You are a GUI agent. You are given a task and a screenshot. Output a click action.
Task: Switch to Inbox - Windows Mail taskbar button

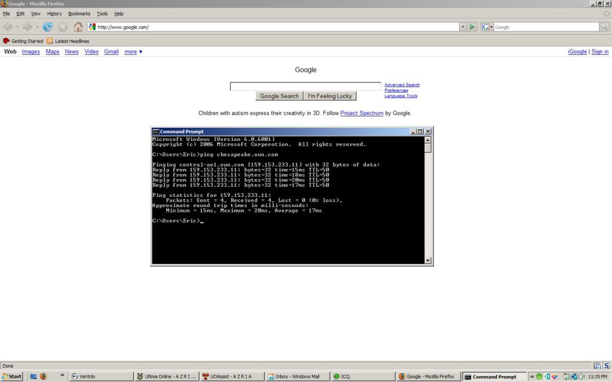[x=298, y=377]
